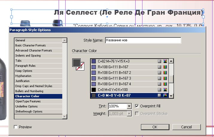Select the fill color proxy icon

point(77,63)
